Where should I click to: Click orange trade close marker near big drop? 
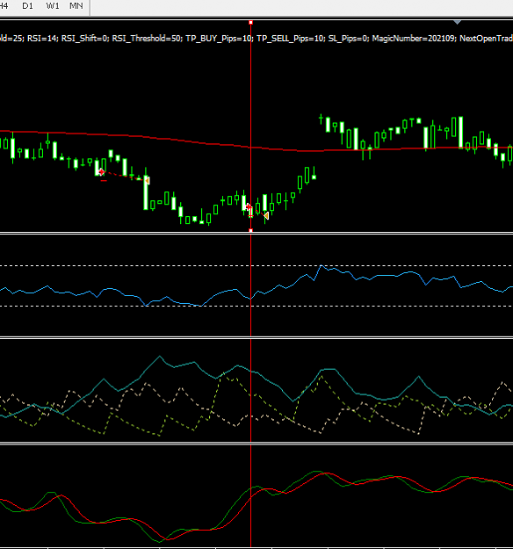(x=147, y=180)
